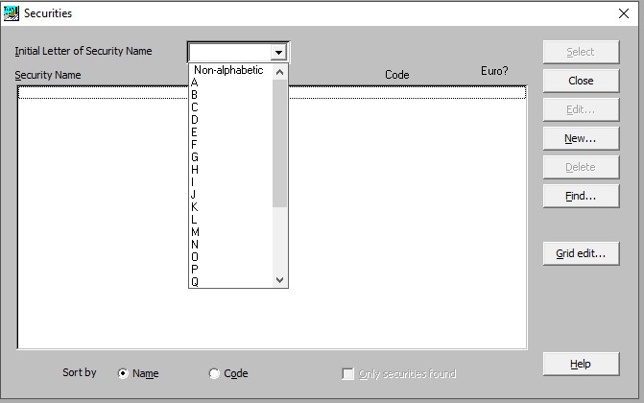Open Help for Securities

(580, 364)
